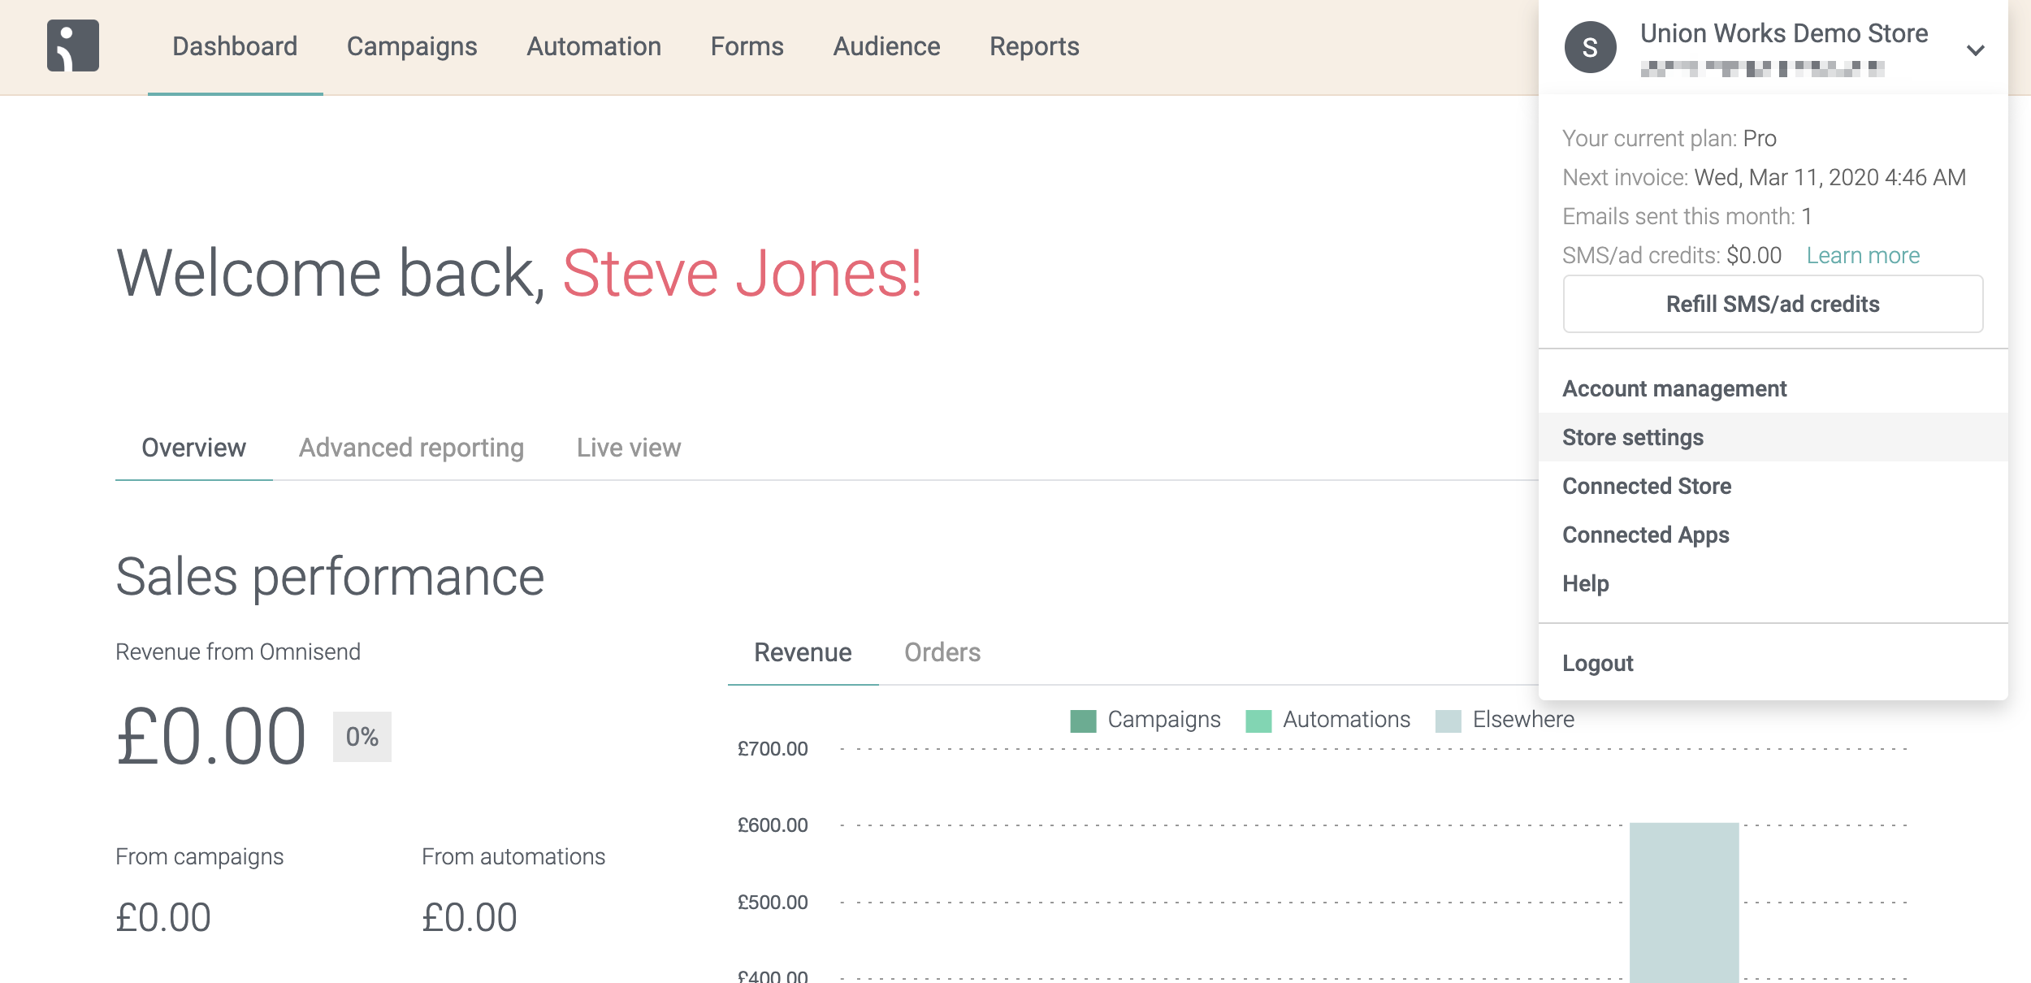Viewport: 2031px width, 983px height.
Task: Go to Automation in top navigation
Action: click(594, 46)
